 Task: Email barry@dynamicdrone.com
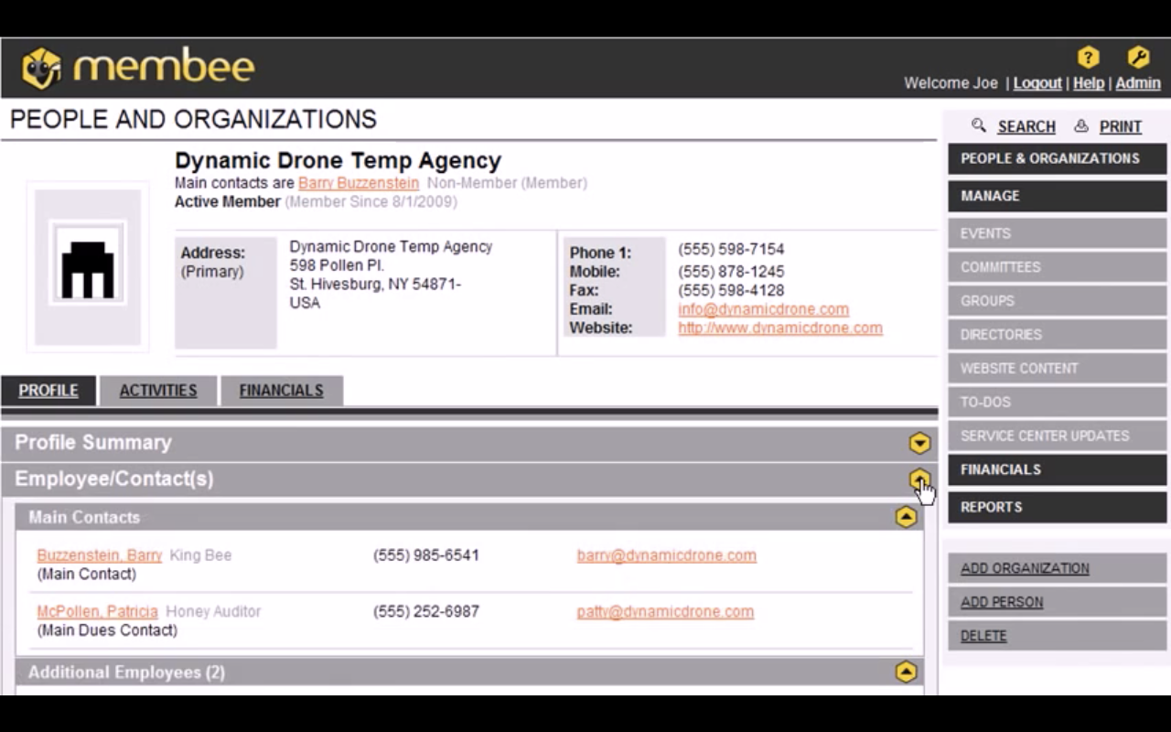pos(667,555)
